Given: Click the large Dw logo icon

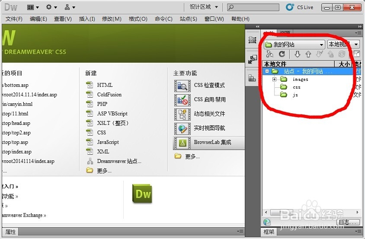Looking at the screenshot, I should [142, 194].
